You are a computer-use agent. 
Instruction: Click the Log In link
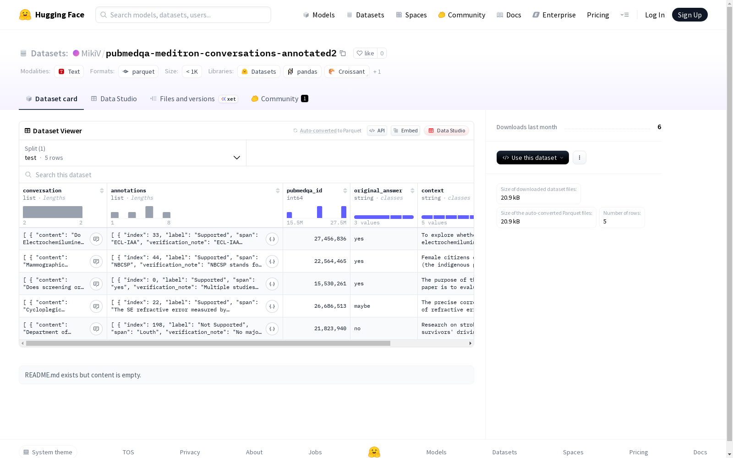tap(655, 15)
